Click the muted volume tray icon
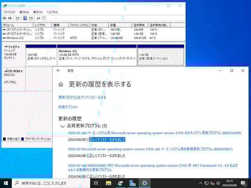Viewport: 251px width, 188px height. pyautogui.click(x=212, y=183)
